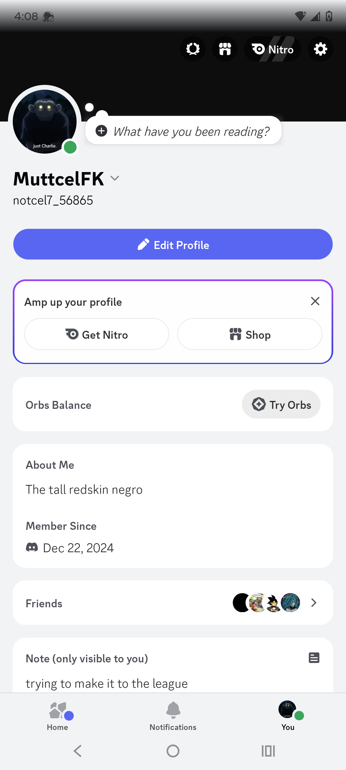Tap the Try Orbs button
This screenshot has width=346, height=770.
pos(281,404)
